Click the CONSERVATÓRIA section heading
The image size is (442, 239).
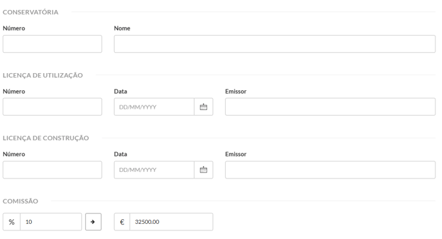click(x=30, y=12)
